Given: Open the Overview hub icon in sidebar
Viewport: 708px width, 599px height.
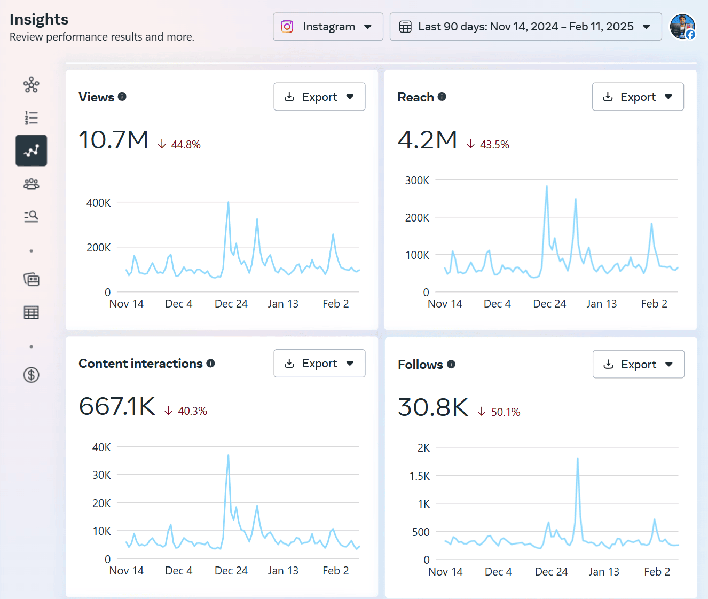Looking at the screenshot, I should coord(32,85).
